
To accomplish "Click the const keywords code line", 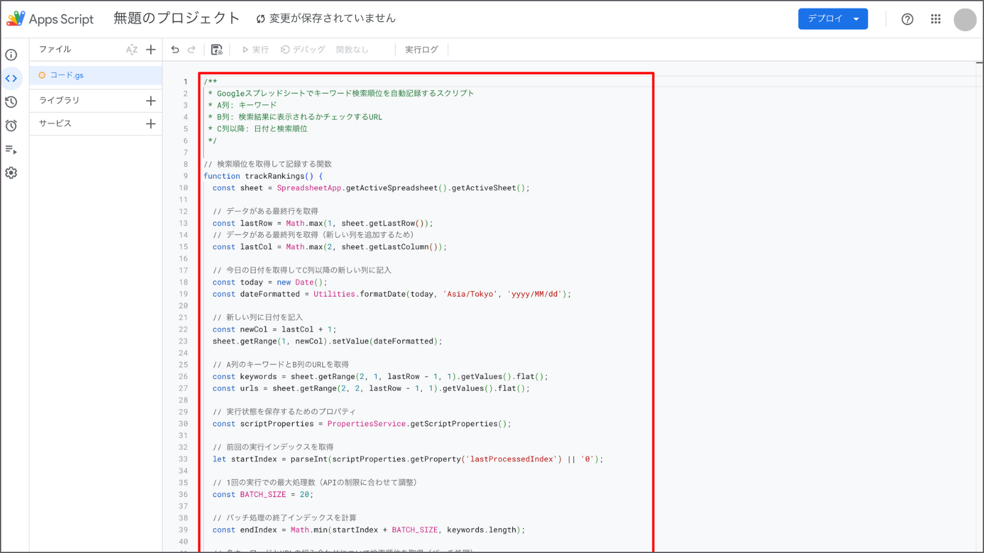I will click(380, 376).
